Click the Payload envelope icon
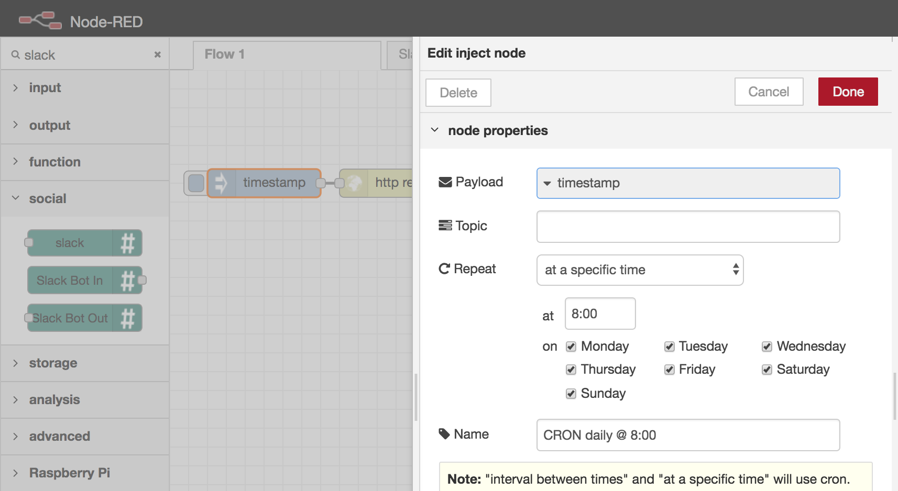Screen dimensions: 898x491 click(x=445, y=182)
